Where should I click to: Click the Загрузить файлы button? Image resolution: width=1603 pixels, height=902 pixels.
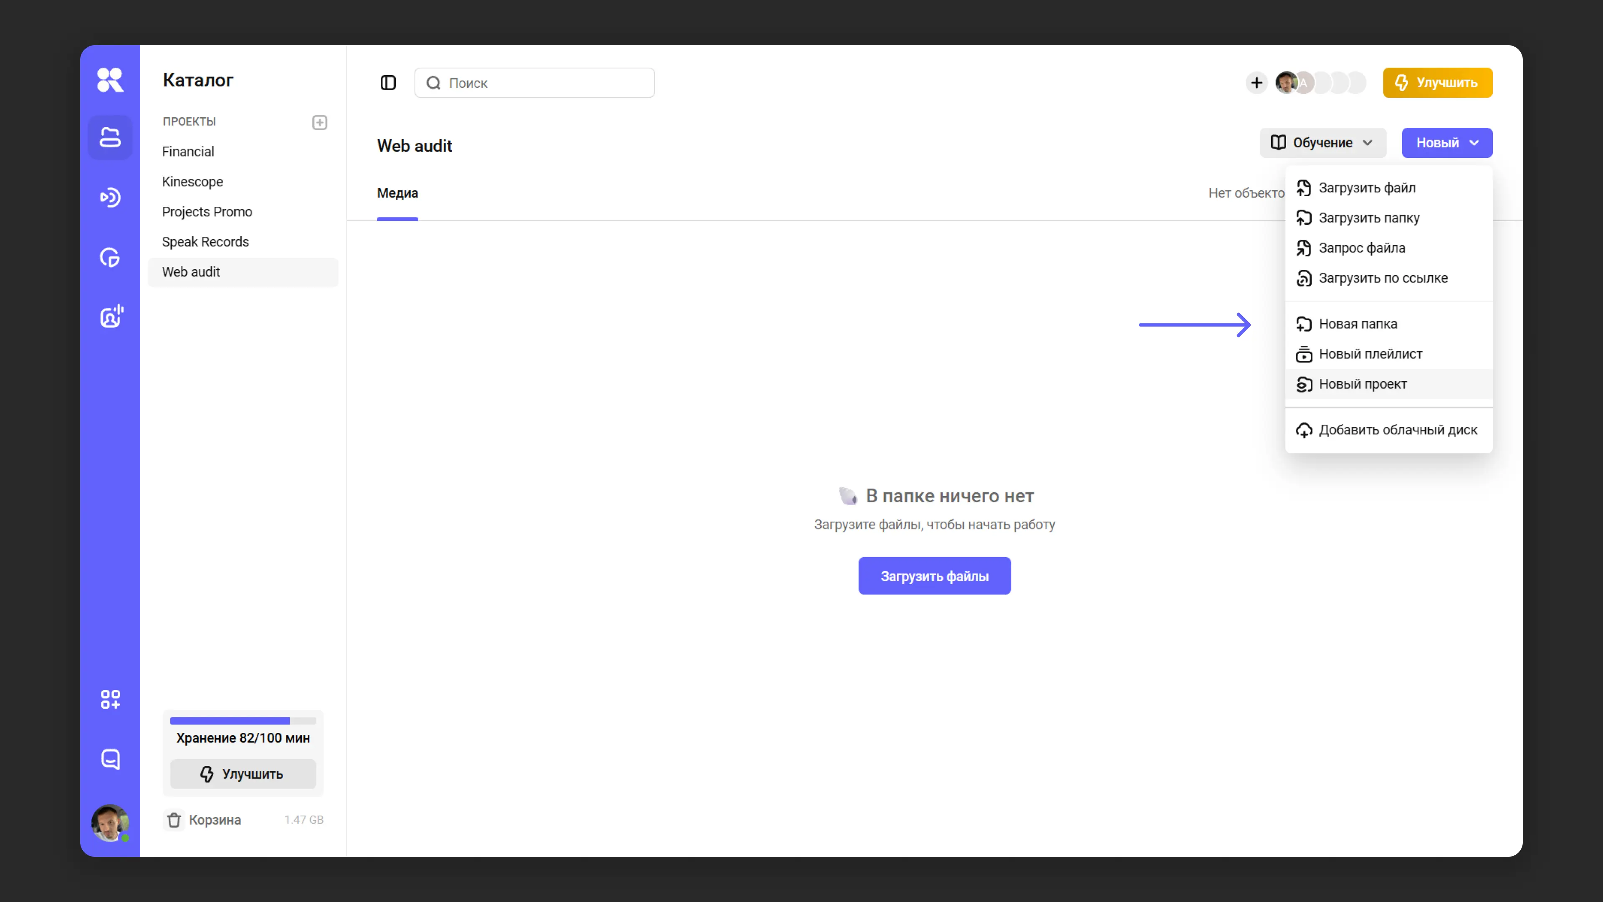point(934,576)
